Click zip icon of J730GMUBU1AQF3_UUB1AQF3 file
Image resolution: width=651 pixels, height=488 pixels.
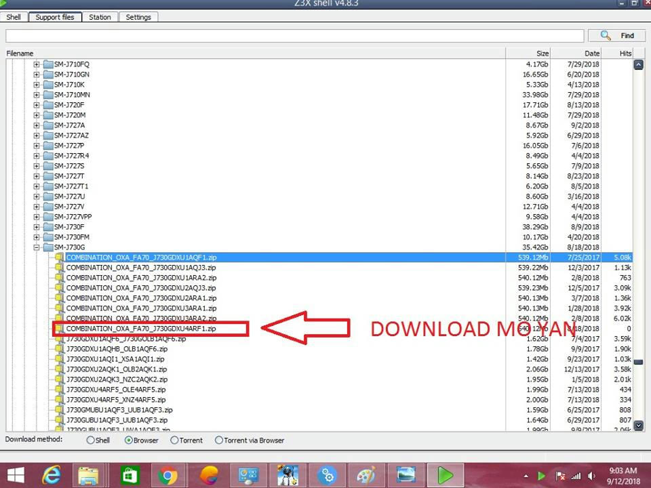pyautogui.click(x=60, y=410)
